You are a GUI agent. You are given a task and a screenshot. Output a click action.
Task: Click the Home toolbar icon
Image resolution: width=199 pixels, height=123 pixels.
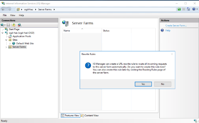click(x=188, y=9)
